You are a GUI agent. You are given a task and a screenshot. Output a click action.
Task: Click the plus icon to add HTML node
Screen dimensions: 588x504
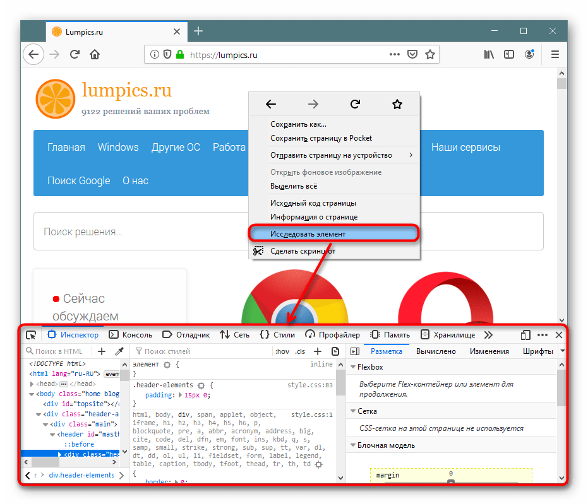pyautogui.click(x=102, y=351)
